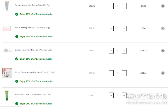Image resolution: width=168 pixels, height=107 pixels.
Task: Decrease quantity of First Aid Beauty cream
Action: tap(111, 6)
